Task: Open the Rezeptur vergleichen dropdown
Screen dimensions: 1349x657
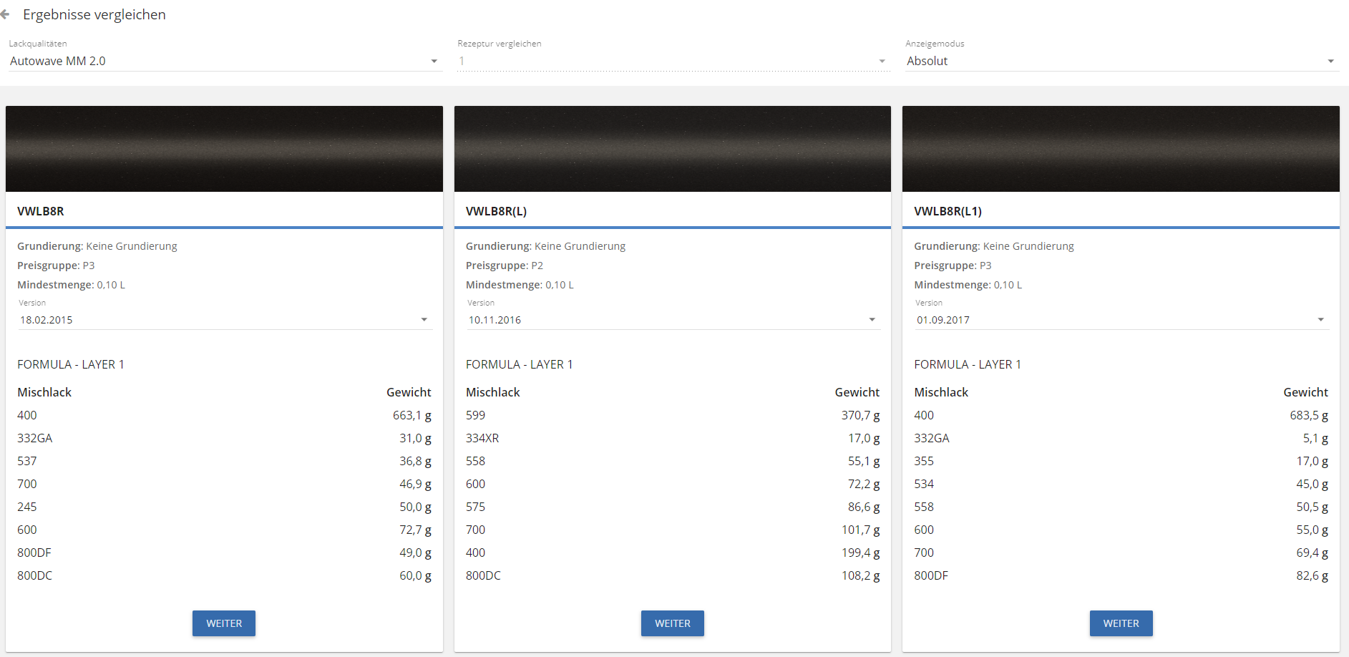Action: 673,62
